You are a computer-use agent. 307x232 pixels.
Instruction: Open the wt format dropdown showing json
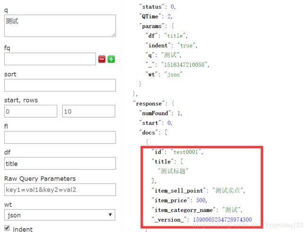[60, 215]
